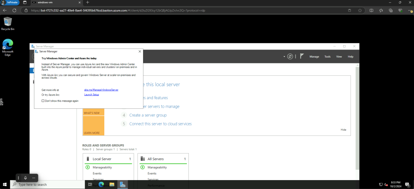Click the network icon in system tray
Viewport: 414px width, 189px height.
click(381, 185)
